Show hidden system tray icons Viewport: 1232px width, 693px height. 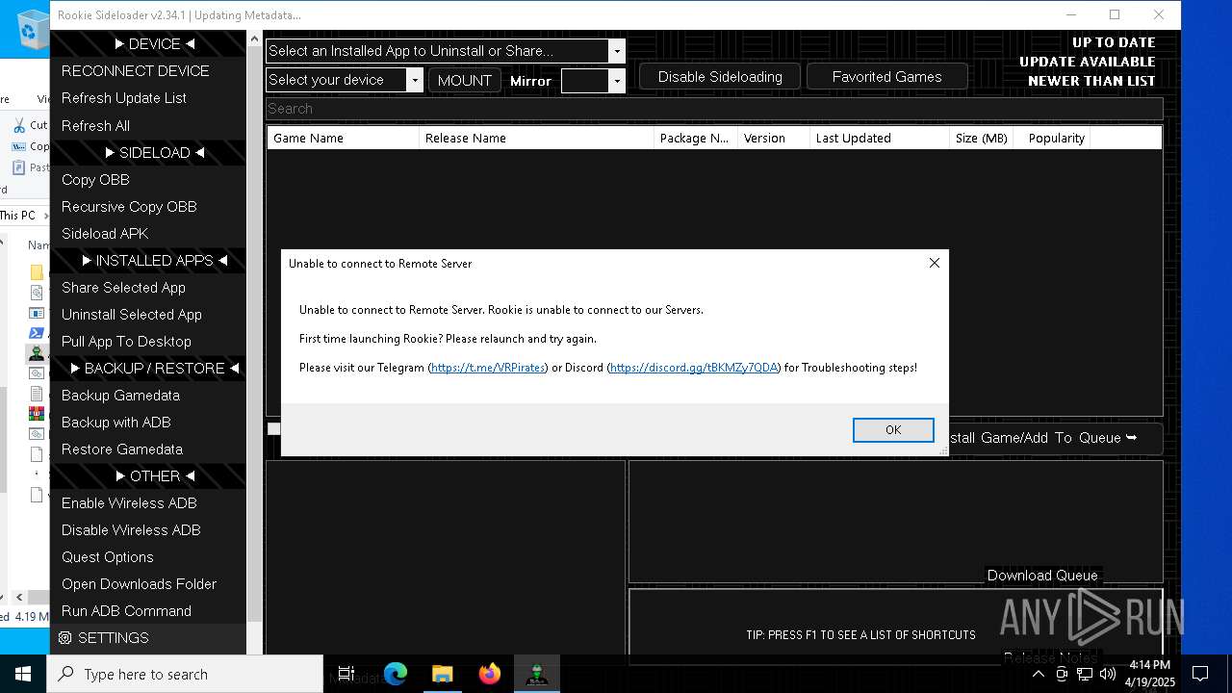pyautogui.click(x=1038, y=674)
